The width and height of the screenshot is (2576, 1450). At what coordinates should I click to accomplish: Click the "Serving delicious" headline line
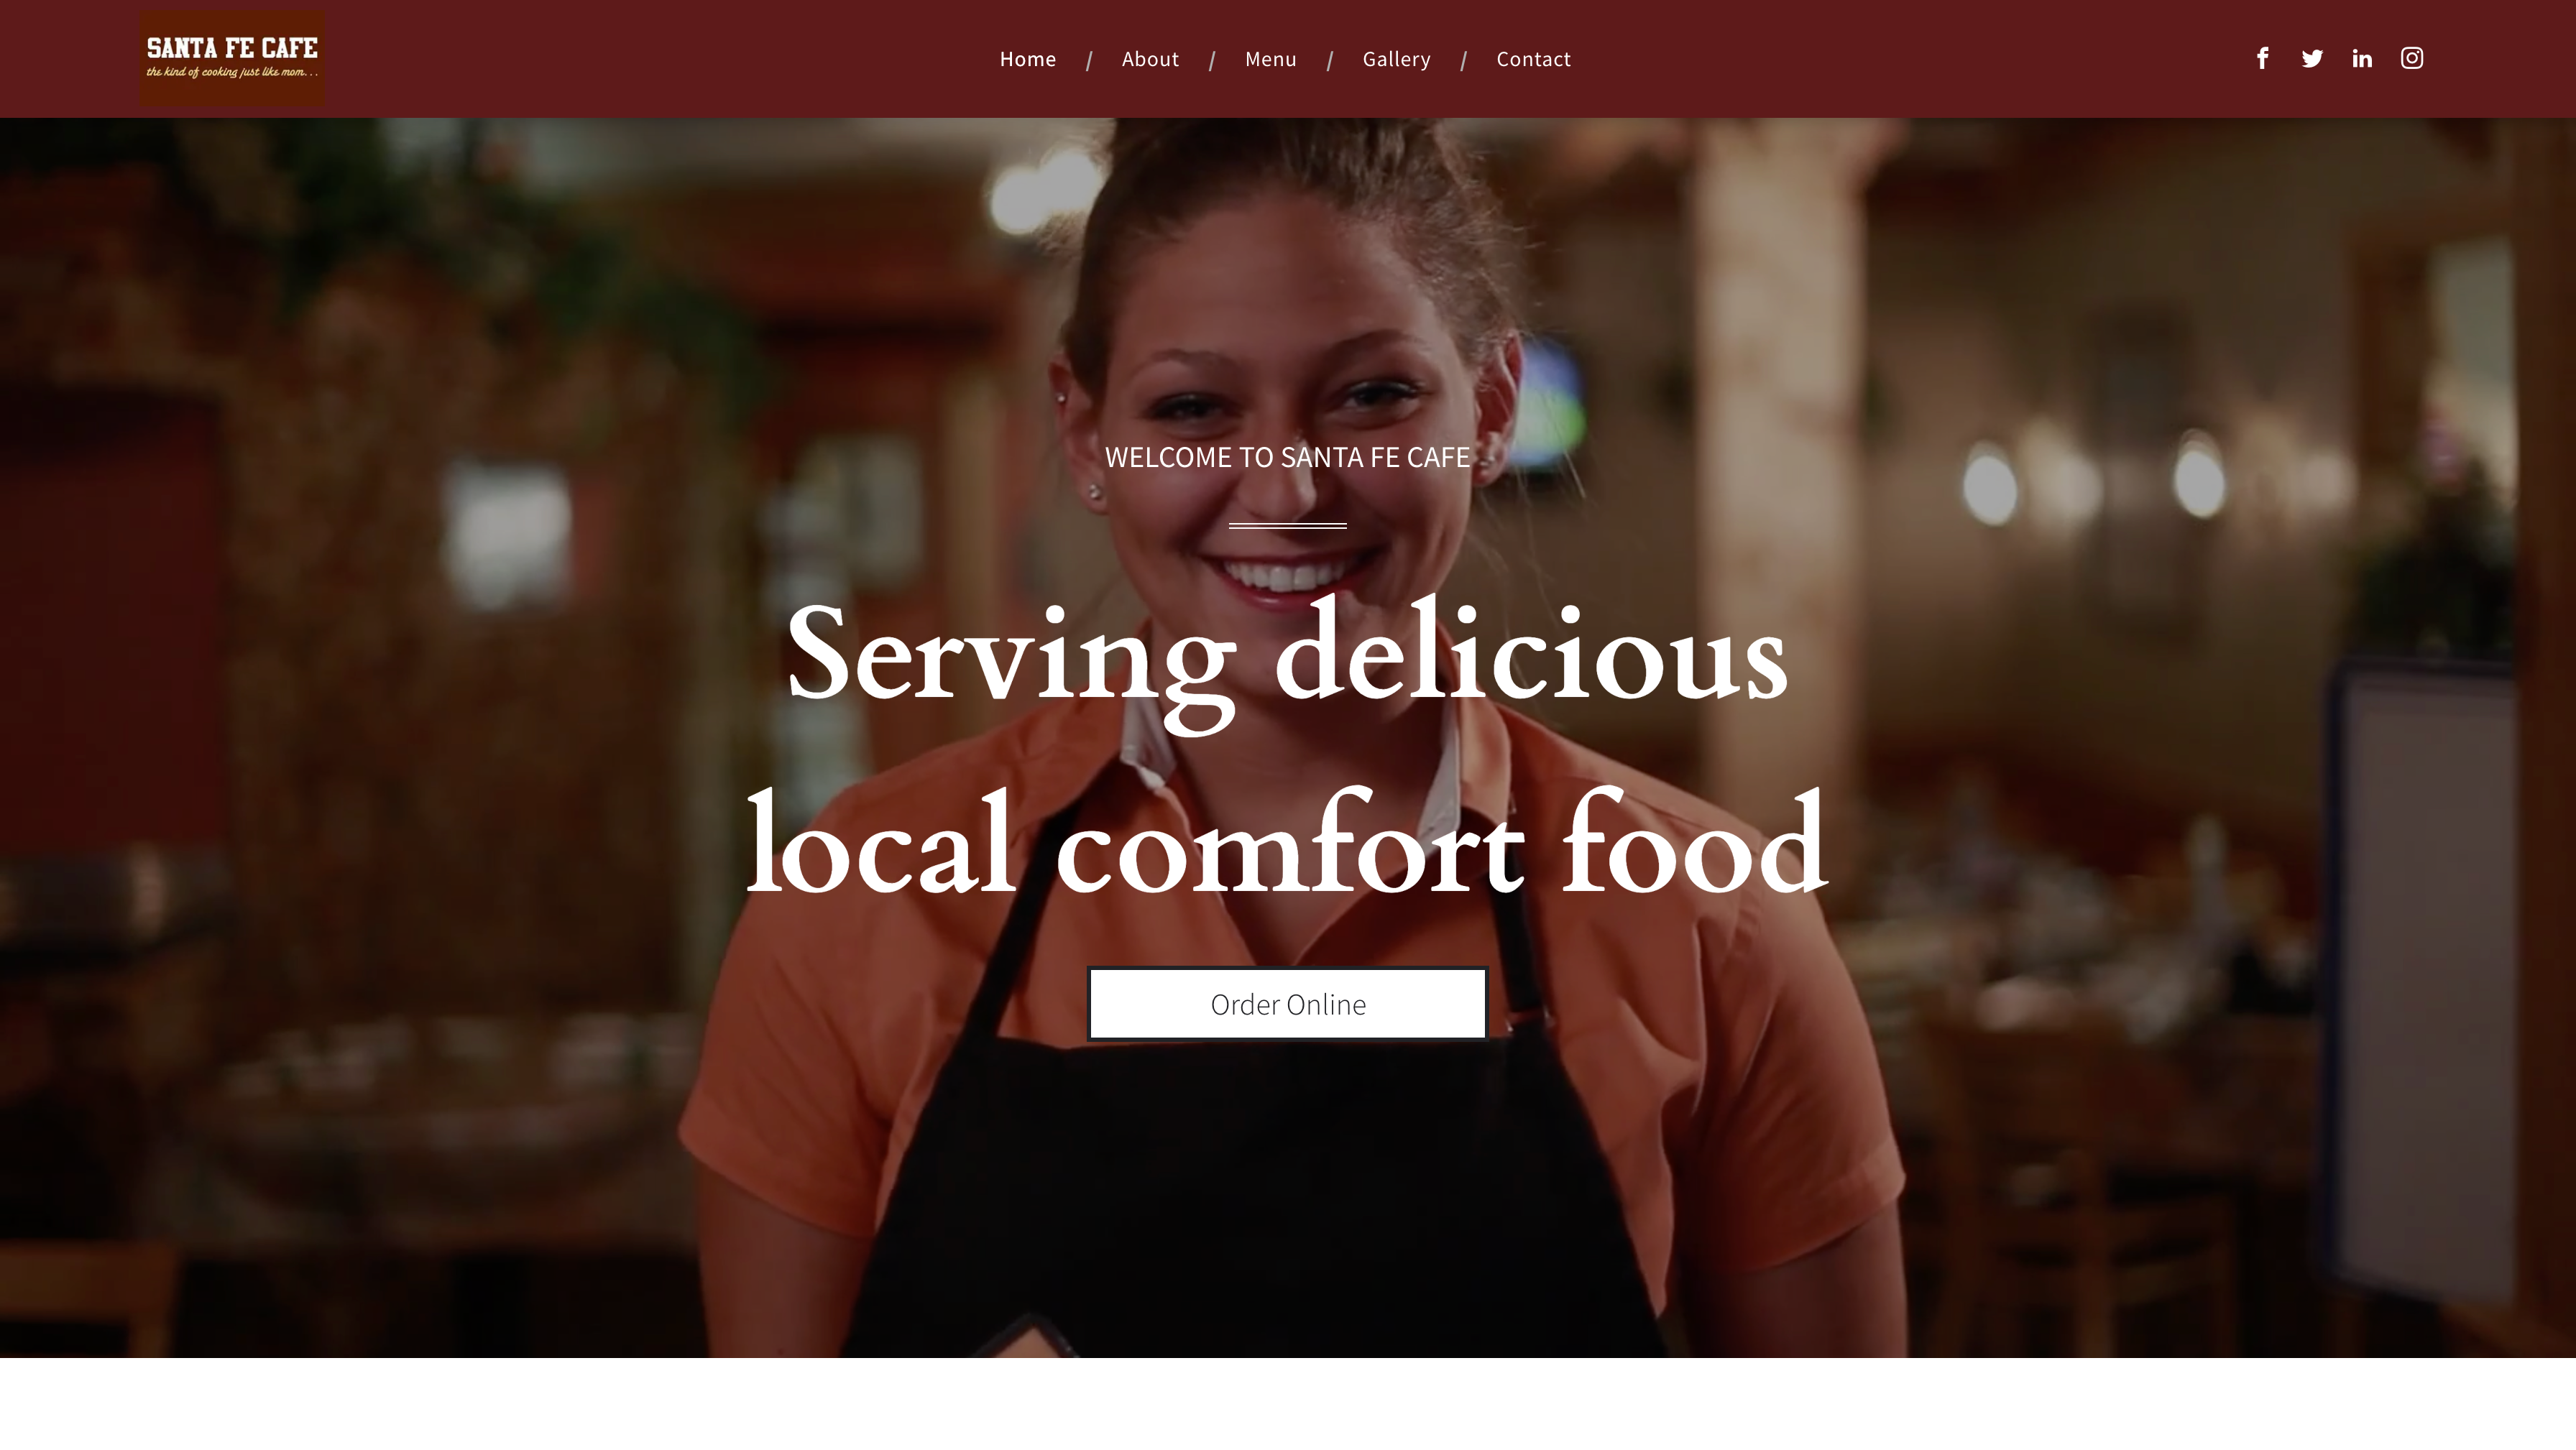(x=1287, y=660)
